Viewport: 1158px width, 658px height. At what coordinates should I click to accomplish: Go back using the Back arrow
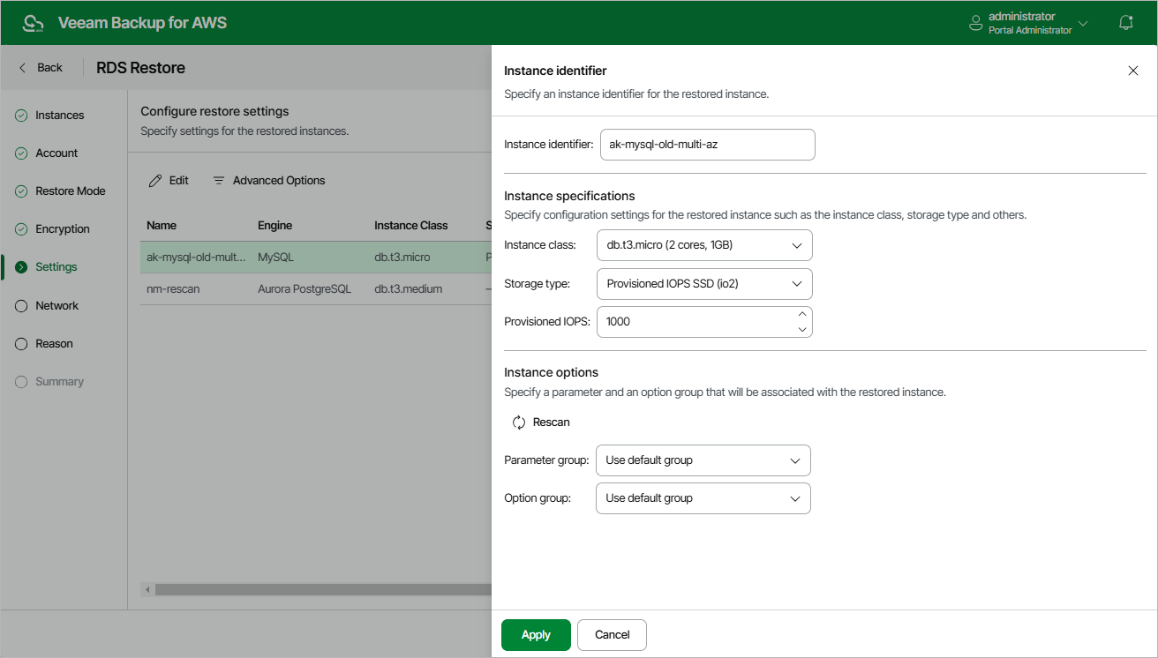[x=41, y=68]
